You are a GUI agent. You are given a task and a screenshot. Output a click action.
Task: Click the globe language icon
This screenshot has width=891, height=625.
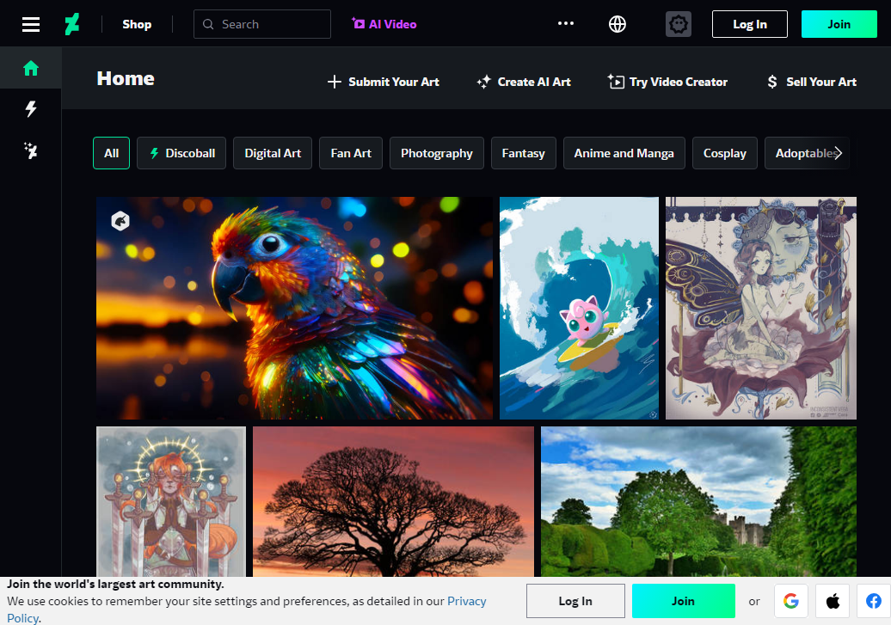tap(618, 24)
